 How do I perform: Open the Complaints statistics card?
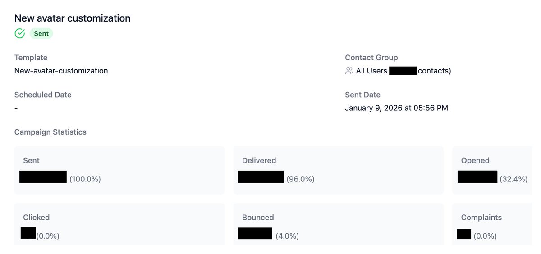click(x=492, y=224)
